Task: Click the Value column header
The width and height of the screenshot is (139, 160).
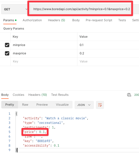Action: click(83, 37)
